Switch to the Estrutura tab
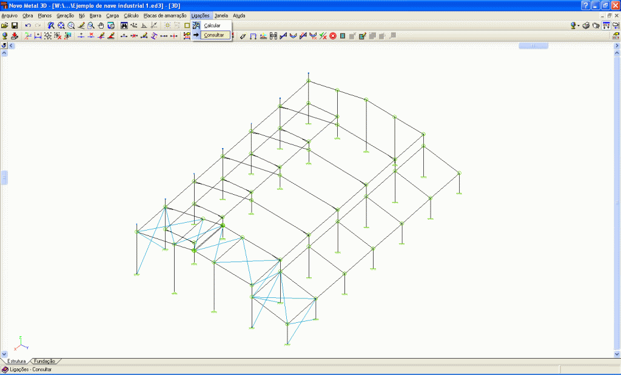This screenshot has width=621, height=375. (x=16, y=361)
